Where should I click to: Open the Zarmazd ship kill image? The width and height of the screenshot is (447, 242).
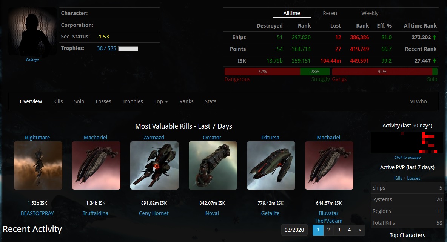154,165
